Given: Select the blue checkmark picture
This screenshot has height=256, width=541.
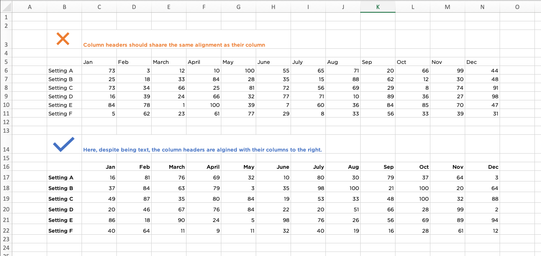Looking at the screenshot, I should coord(64,144).
